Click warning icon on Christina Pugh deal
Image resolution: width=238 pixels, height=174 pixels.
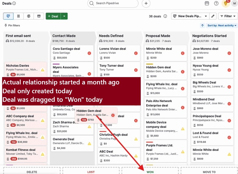pos(136,139)
